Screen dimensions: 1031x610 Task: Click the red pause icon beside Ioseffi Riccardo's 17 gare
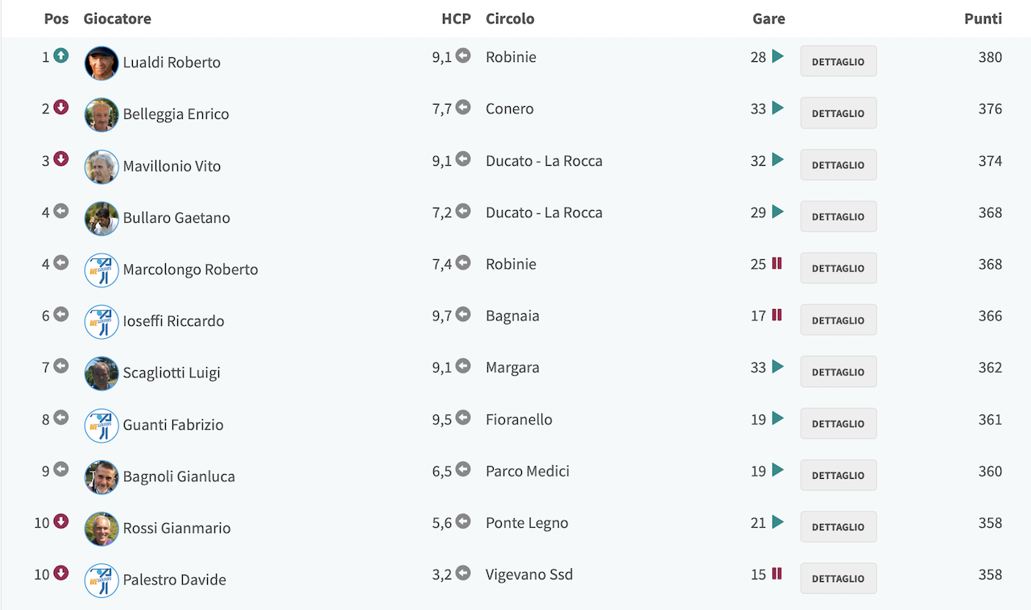click(x=777, y=315)
